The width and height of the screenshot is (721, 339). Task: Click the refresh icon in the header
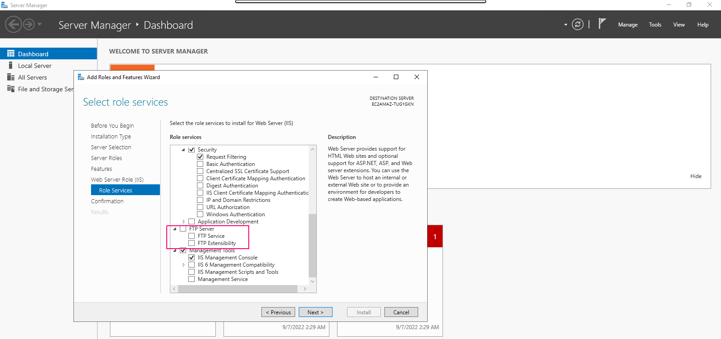[x=578, y=24]
